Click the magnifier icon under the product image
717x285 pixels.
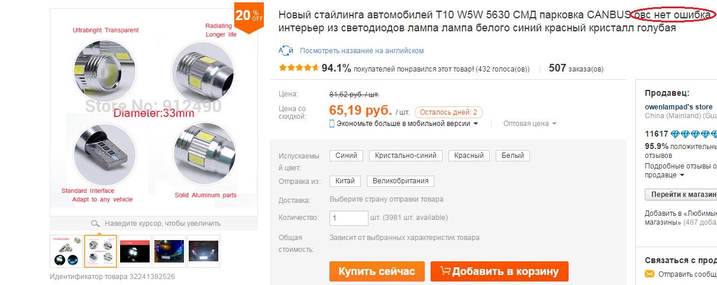point(95,224)
